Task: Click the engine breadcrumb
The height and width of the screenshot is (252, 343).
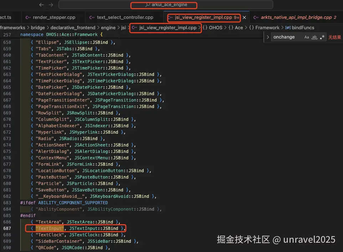Action: tap(108, 27)
